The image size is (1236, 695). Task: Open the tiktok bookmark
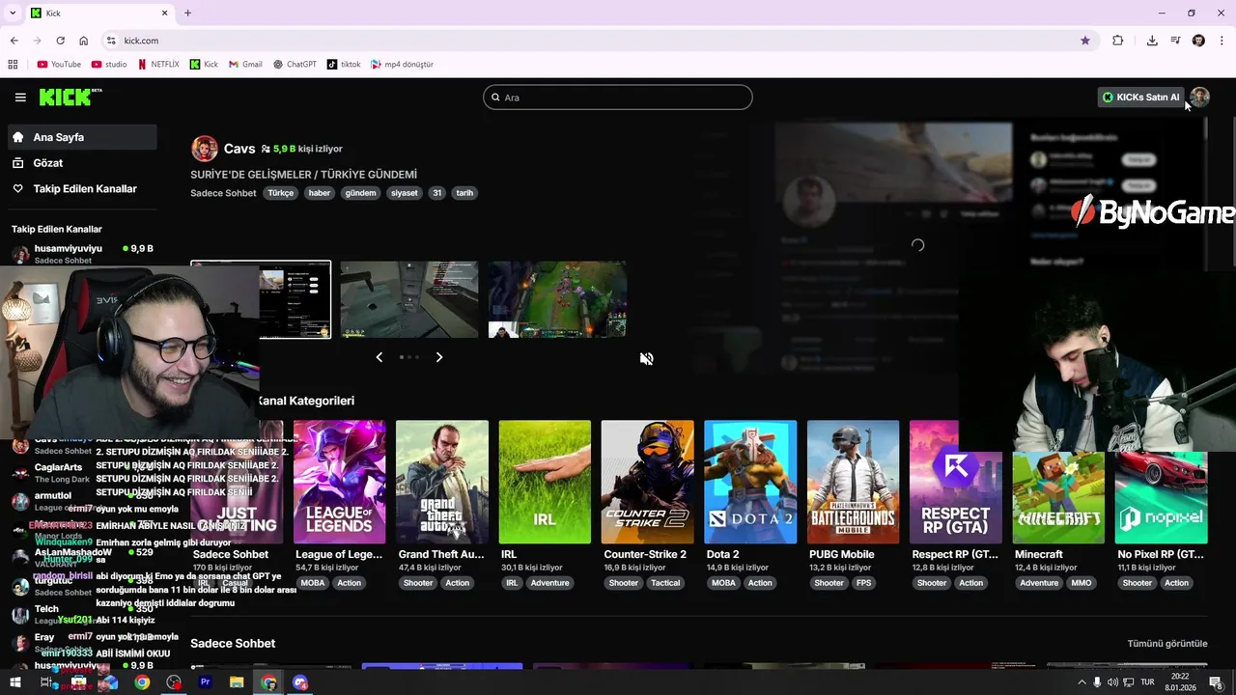pos(344,65)
